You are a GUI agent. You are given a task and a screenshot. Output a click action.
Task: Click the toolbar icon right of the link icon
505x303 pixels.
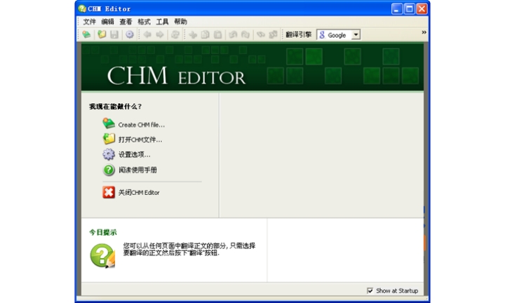(273, 34)
